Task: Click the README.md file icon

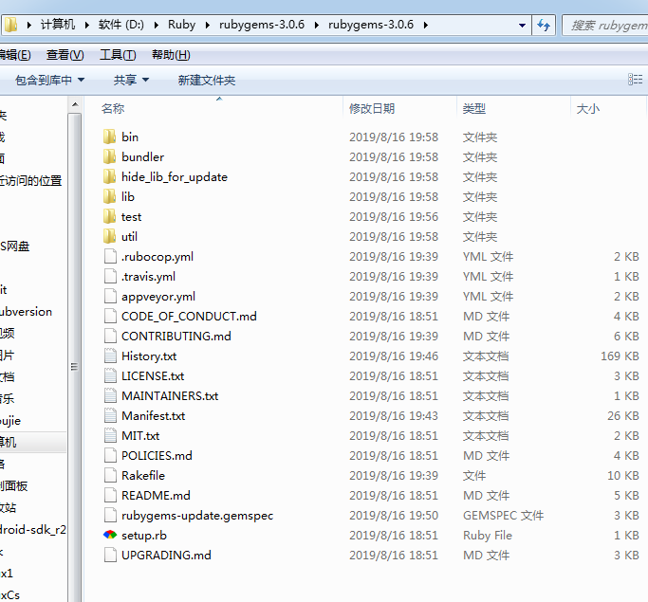Action: 110,496
